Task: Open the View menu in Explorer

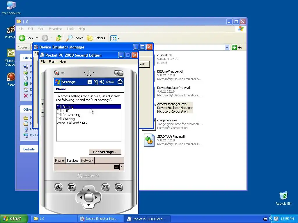Action: (41, 29)
